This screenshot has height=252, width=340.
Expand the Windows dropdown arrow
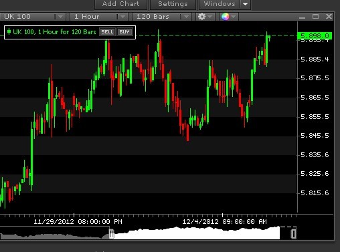pyautogui.click(x=245, y=4)
